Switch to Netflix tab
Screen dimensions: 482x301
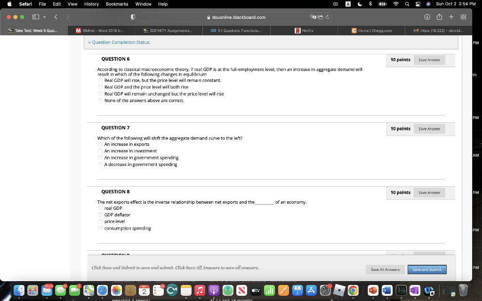(x=304, y=31)
